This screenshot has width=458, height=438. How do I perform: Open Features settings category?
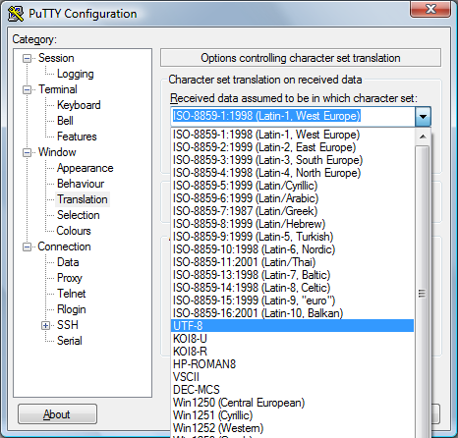coord(77,137)
